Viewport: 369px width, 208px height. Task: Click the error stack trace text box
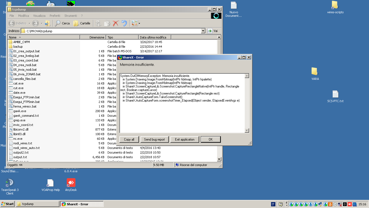coord(182,103)
